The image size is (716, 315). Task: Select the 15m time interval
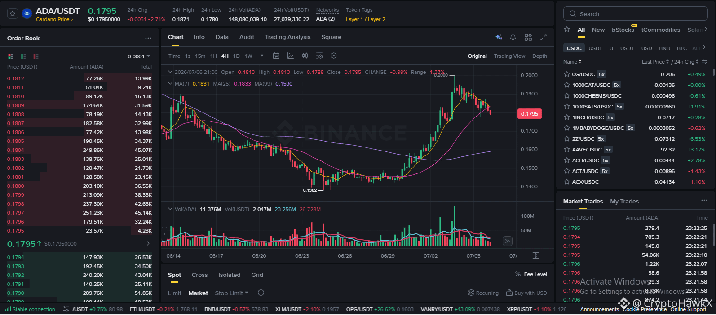[x=200, y=56]
